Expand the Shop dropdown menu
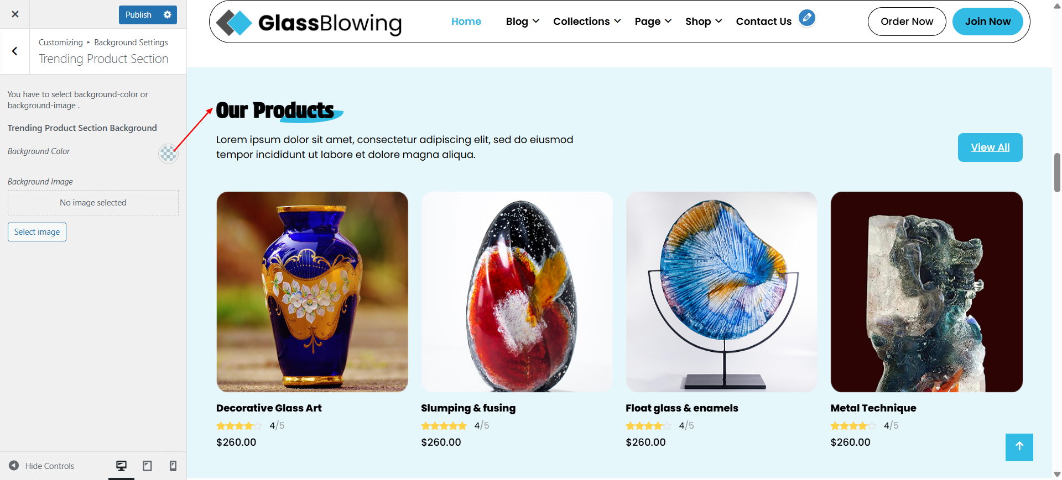The image size is (1062, 480). point(704,22)
